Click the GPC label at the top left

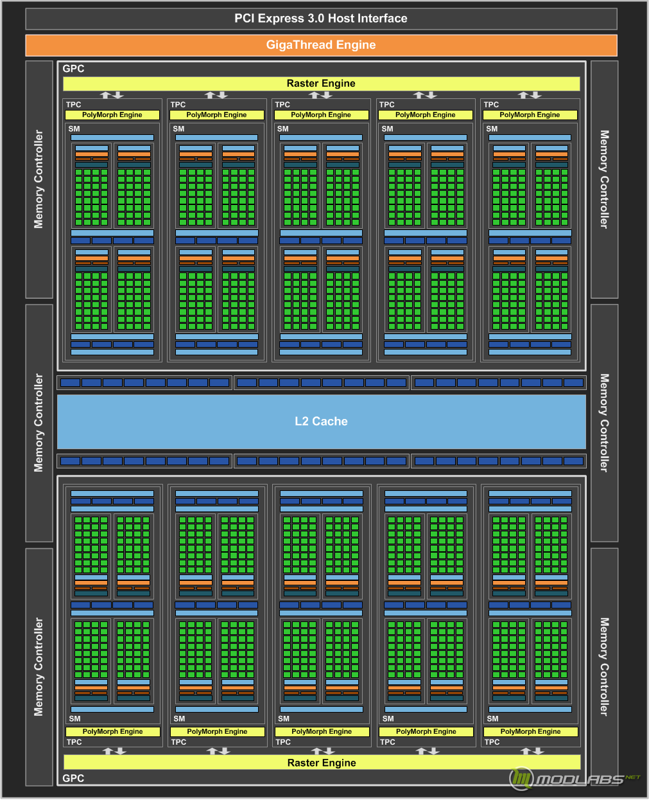tap(73, 69)
